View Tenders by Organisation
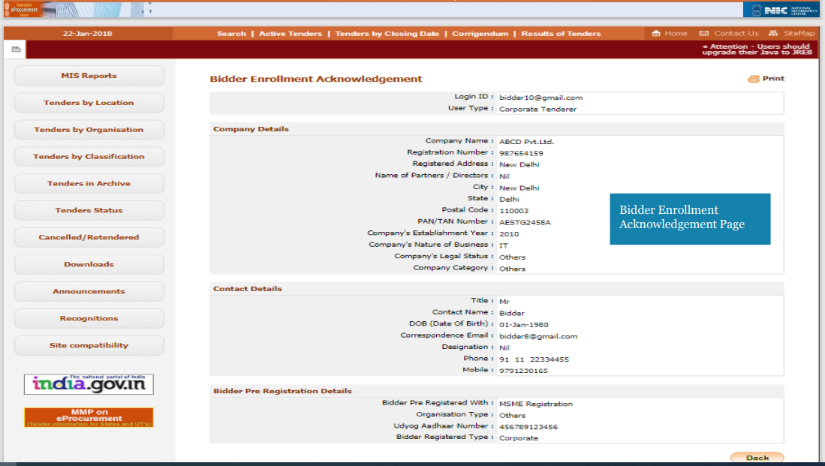 (x=89, y=129)
